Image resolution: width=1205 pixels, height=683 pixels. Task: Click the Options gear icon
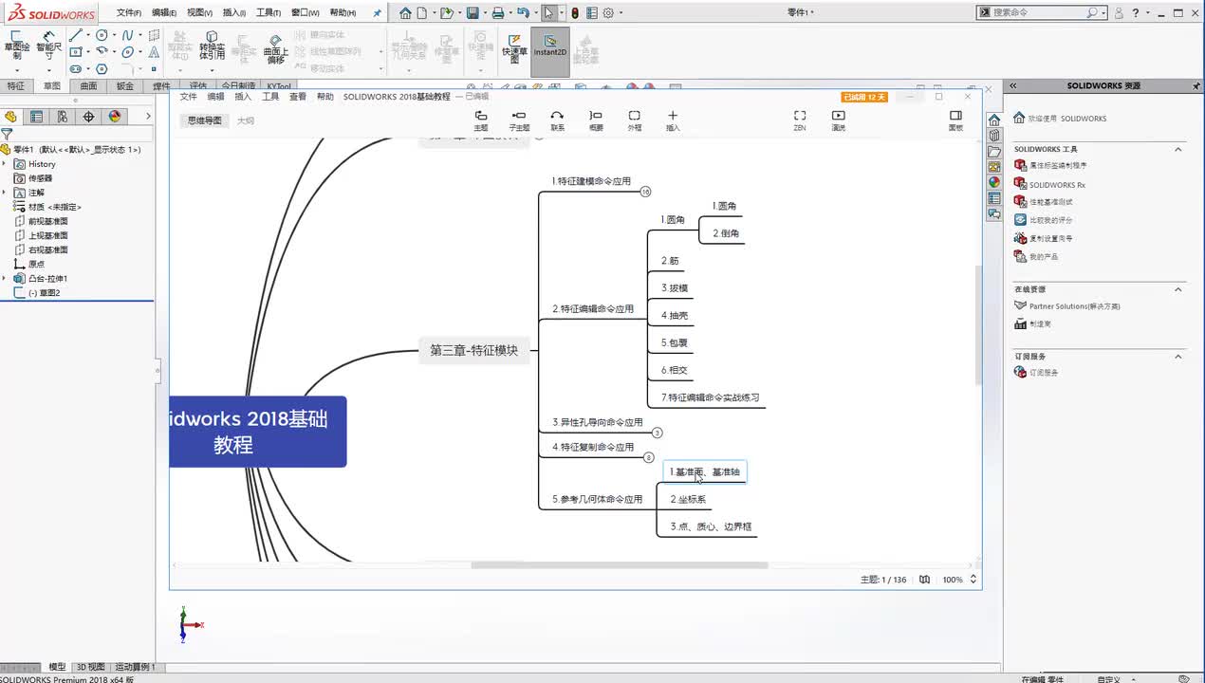point(608,13)
